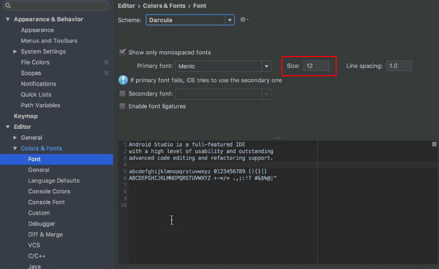
Task: Open the Primary font Menlo dropdown
Action: pyautogui.click(x=223, y=66)
